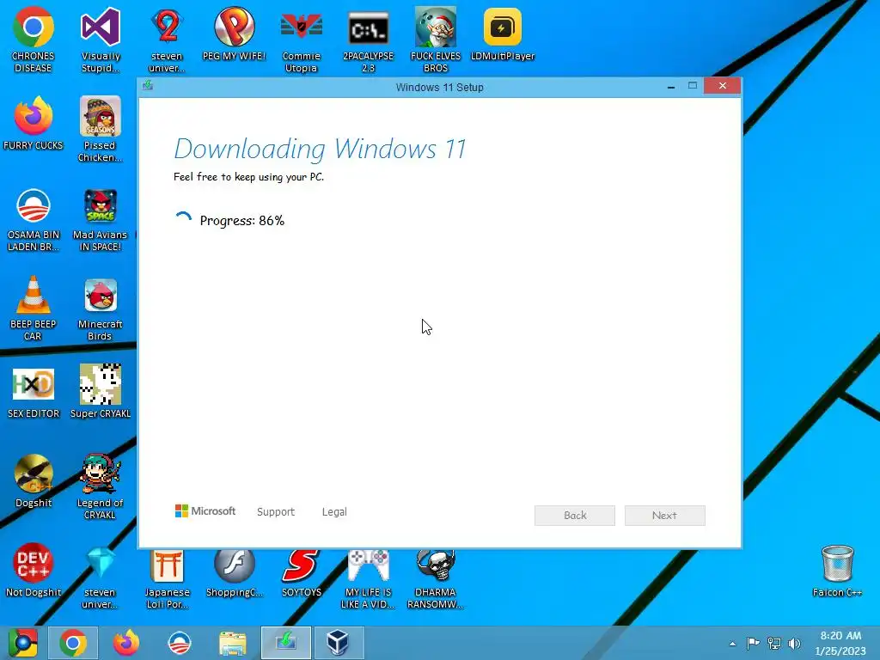The width and height of the screenshot is (880, 660).
Task: Open the FUCK ELVES BROS icon
Action: point(436,40)
